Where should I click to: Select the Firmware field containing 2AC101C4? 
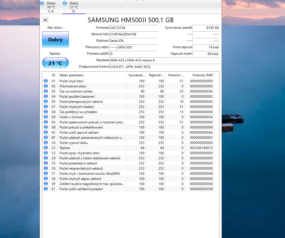[x=133, y=28]
